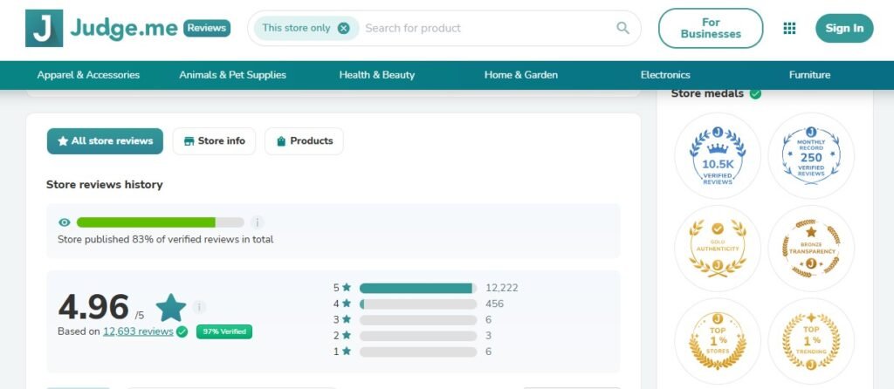
Task: Click the 12,222 five-star count
Action: tap(502, 288)
